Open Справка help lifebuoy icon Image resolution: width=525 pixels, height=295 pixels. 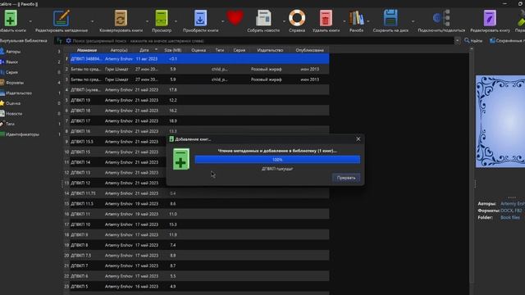tap(297, 18)
